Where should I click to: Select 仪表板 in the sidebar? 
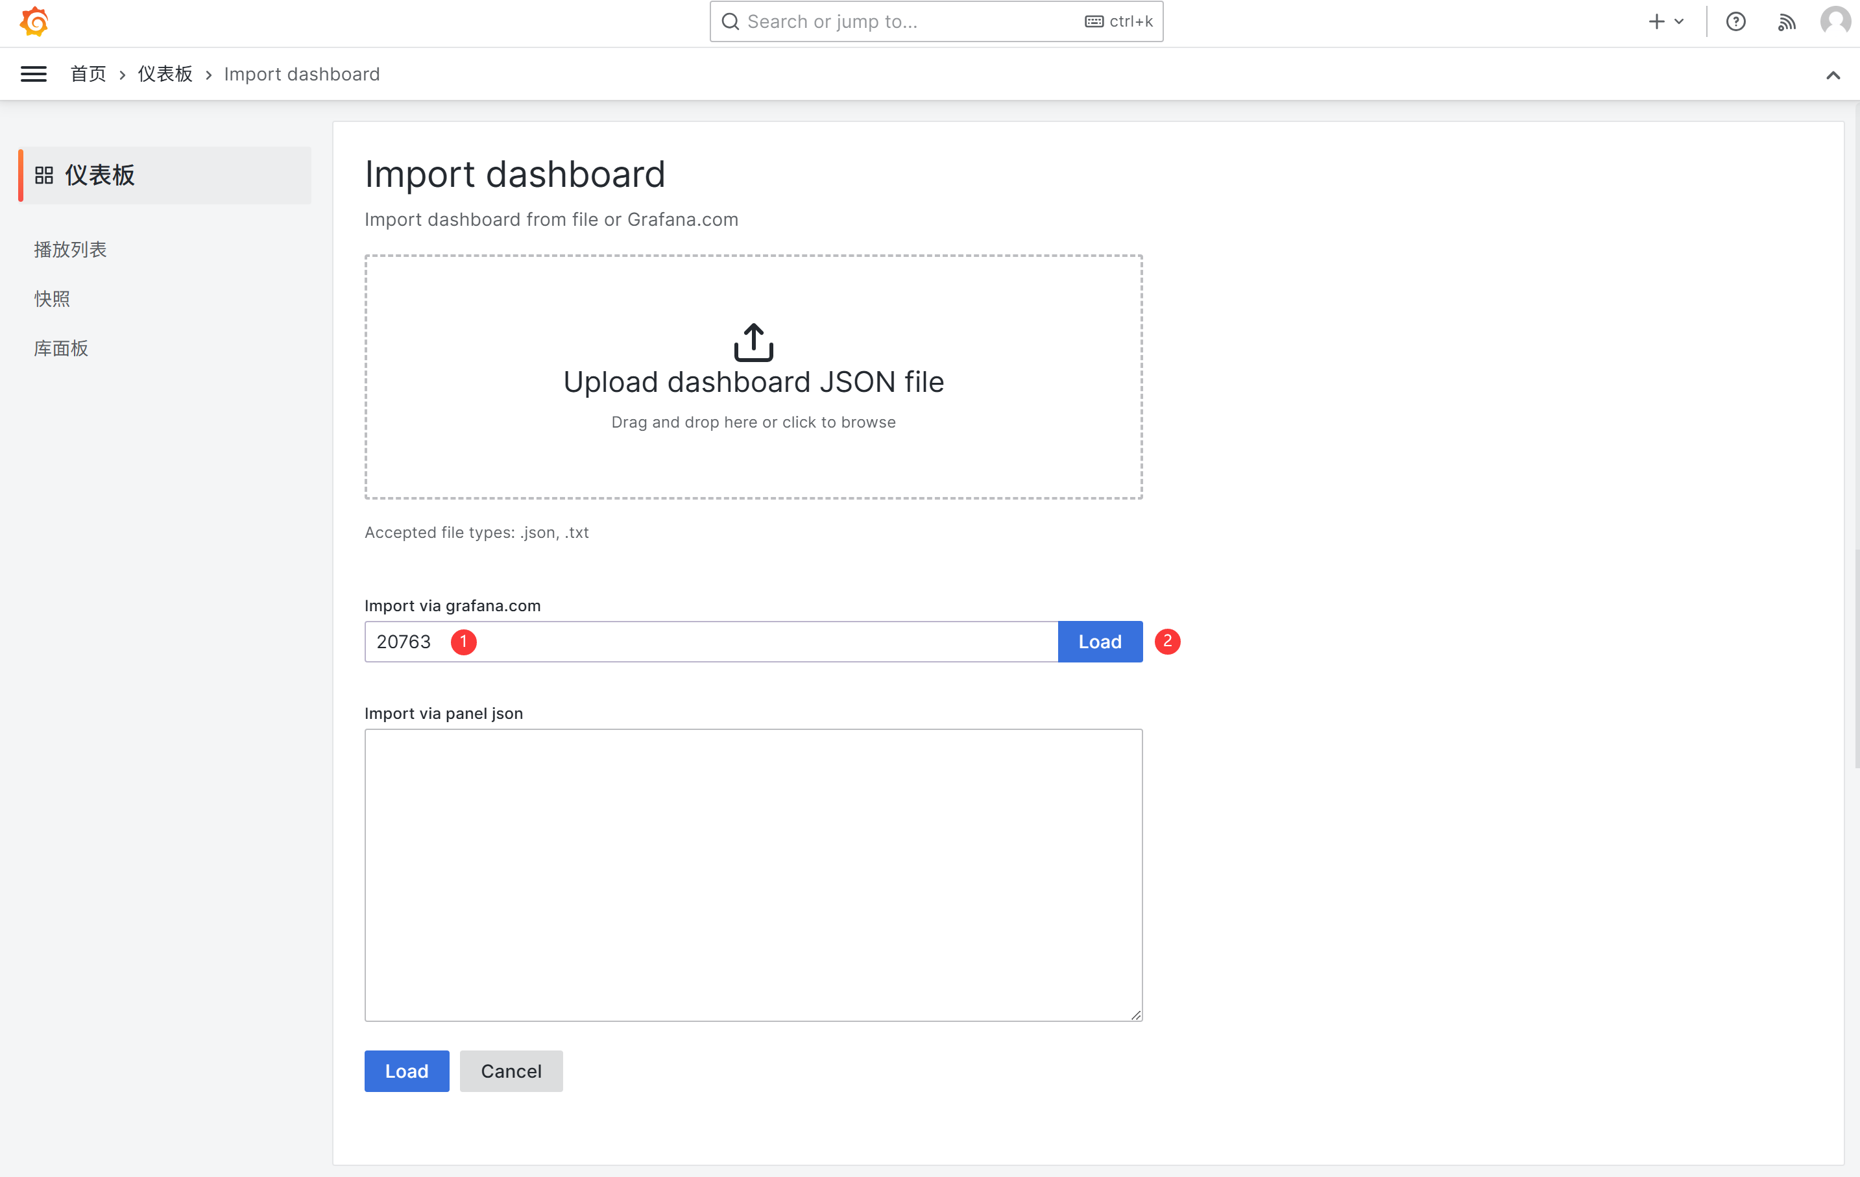click(x=165, y=175)
